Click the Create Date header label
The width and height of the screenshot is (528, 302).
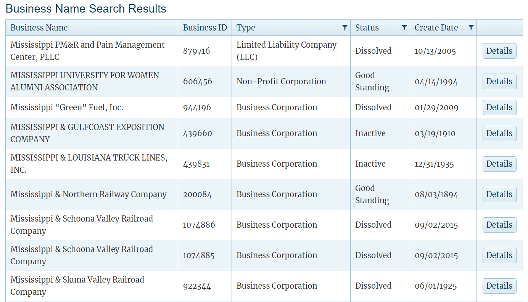(436, 28)
